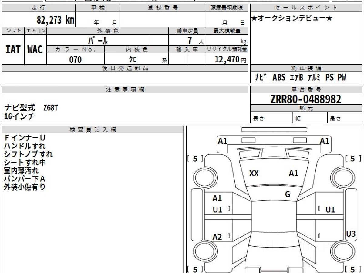Select the XX mark on the hood
Screen dimensions: 364x273
pos(254,174)
